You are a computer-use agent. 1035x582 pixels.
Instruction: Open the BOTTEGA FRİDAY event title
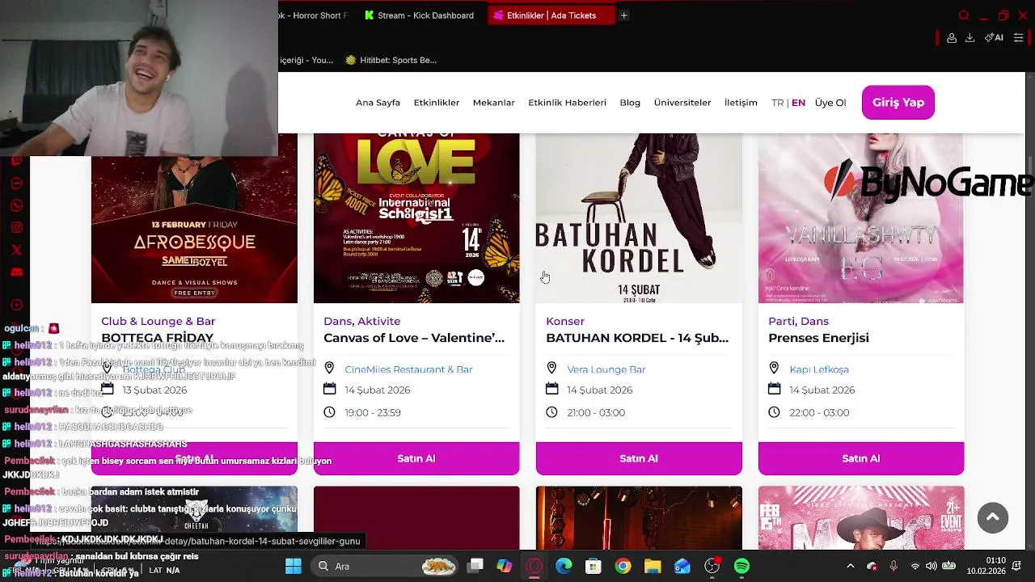coord(158,338)
